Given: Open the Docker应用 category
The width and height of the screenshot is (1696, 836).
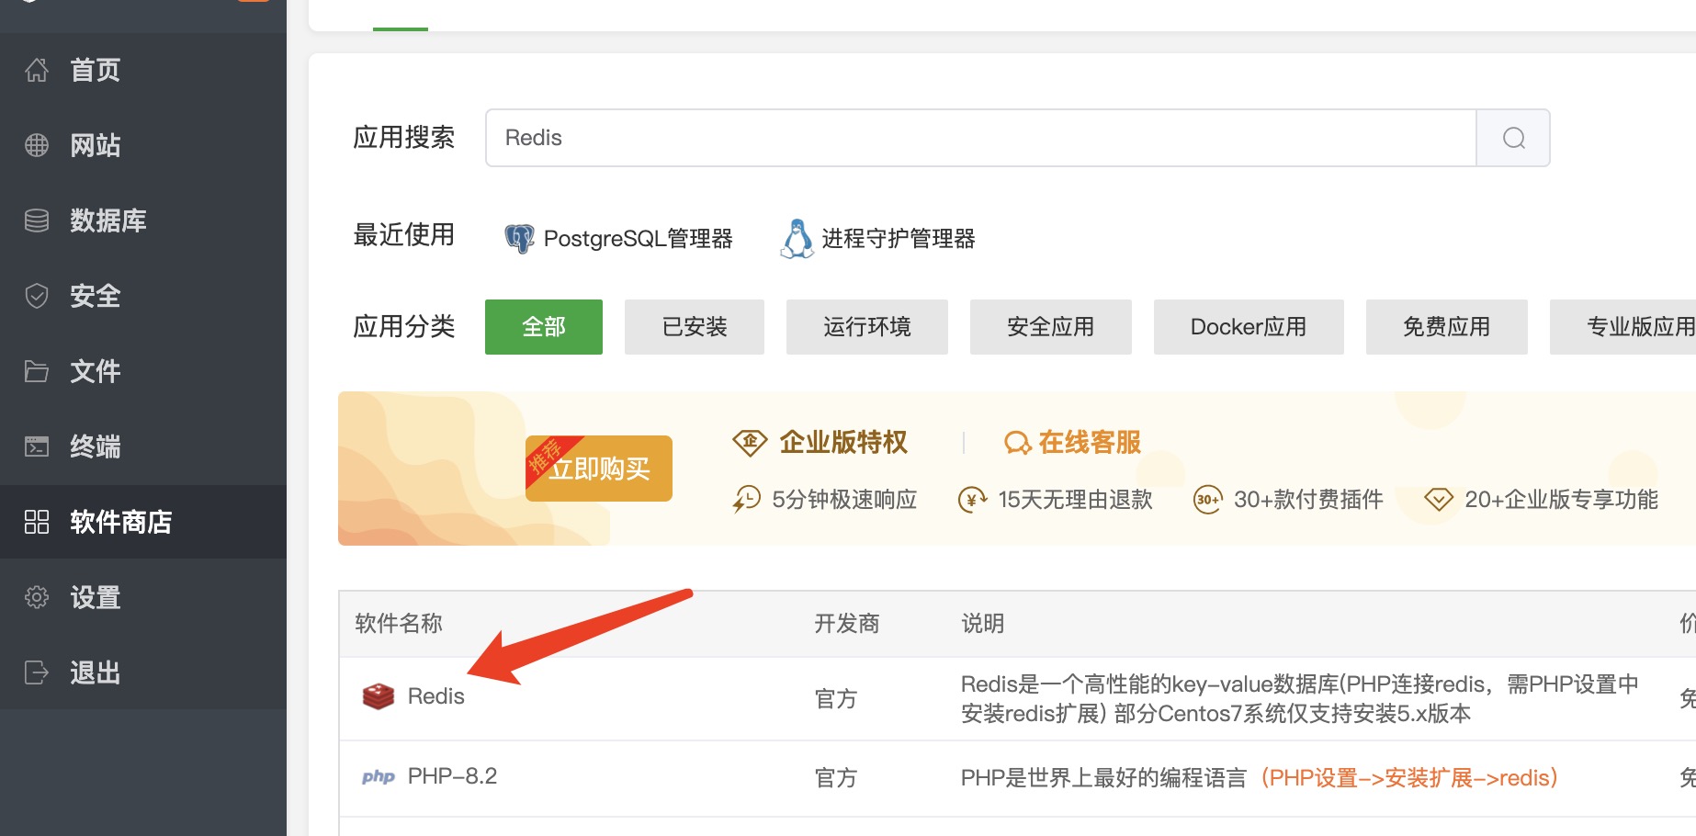Looking at the screenshot, I should 1249,327.
